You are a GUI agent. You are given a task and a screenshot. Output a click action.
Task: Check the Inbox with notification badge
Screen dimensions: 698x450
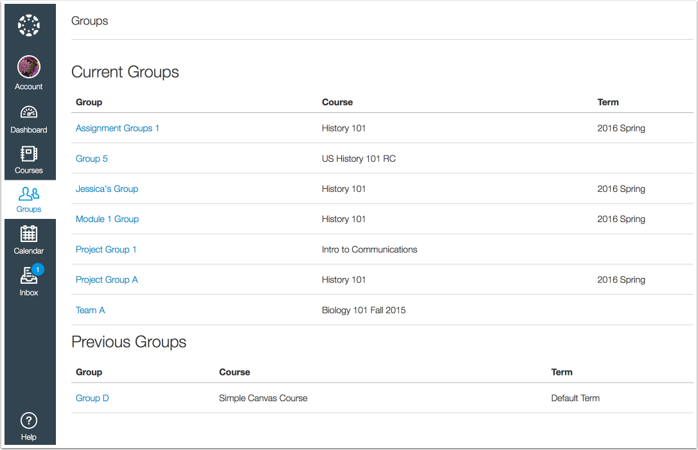click(x=29, y=276)
